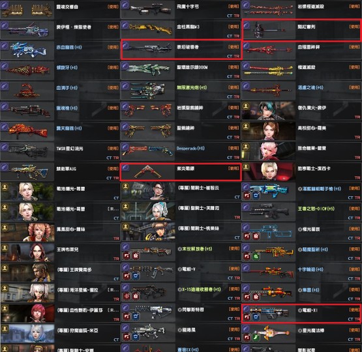Click the red-outlined 紫炎戰鐮 boomerang weapon icon
Viewport: 362px width, 352px height.
[148, 172]
